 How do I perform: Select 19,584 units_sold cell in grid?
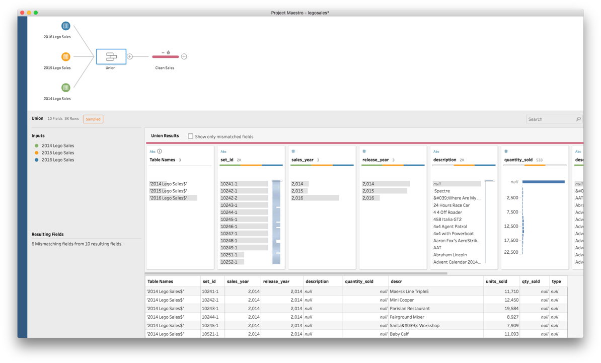tap(502, 309)
